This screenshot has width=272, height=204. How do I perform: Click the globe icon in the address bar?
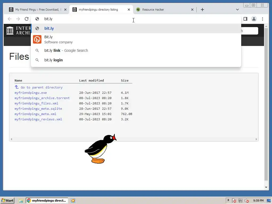(x=37, y=19)
